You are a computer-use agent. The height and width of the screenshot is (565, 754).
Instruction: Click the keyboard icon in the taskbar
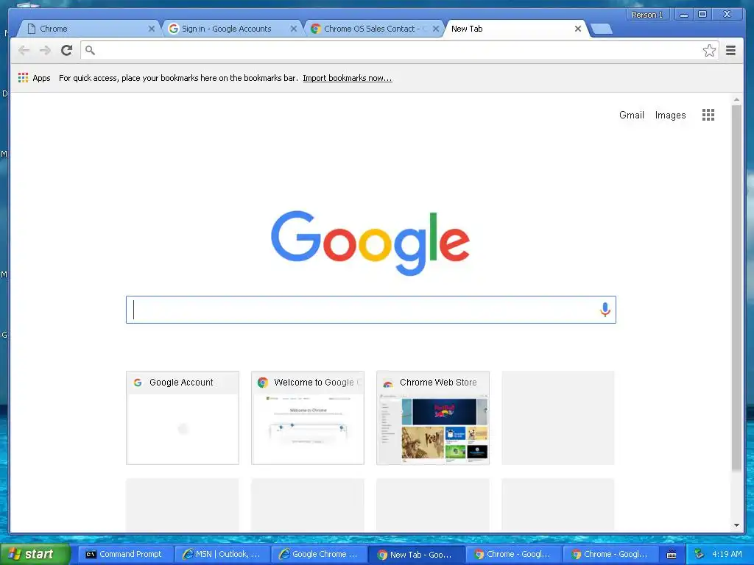click(672, 555)
